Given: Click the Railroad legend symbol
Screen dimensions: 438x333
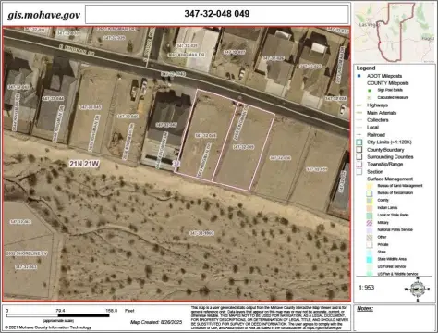Looking at the screenshot, I should click(x=359, y=135).
